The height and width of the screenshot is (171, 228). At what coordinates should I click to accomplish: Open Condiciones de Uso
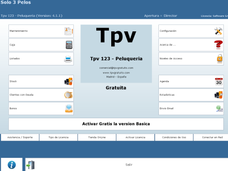[x=174, y=137]
